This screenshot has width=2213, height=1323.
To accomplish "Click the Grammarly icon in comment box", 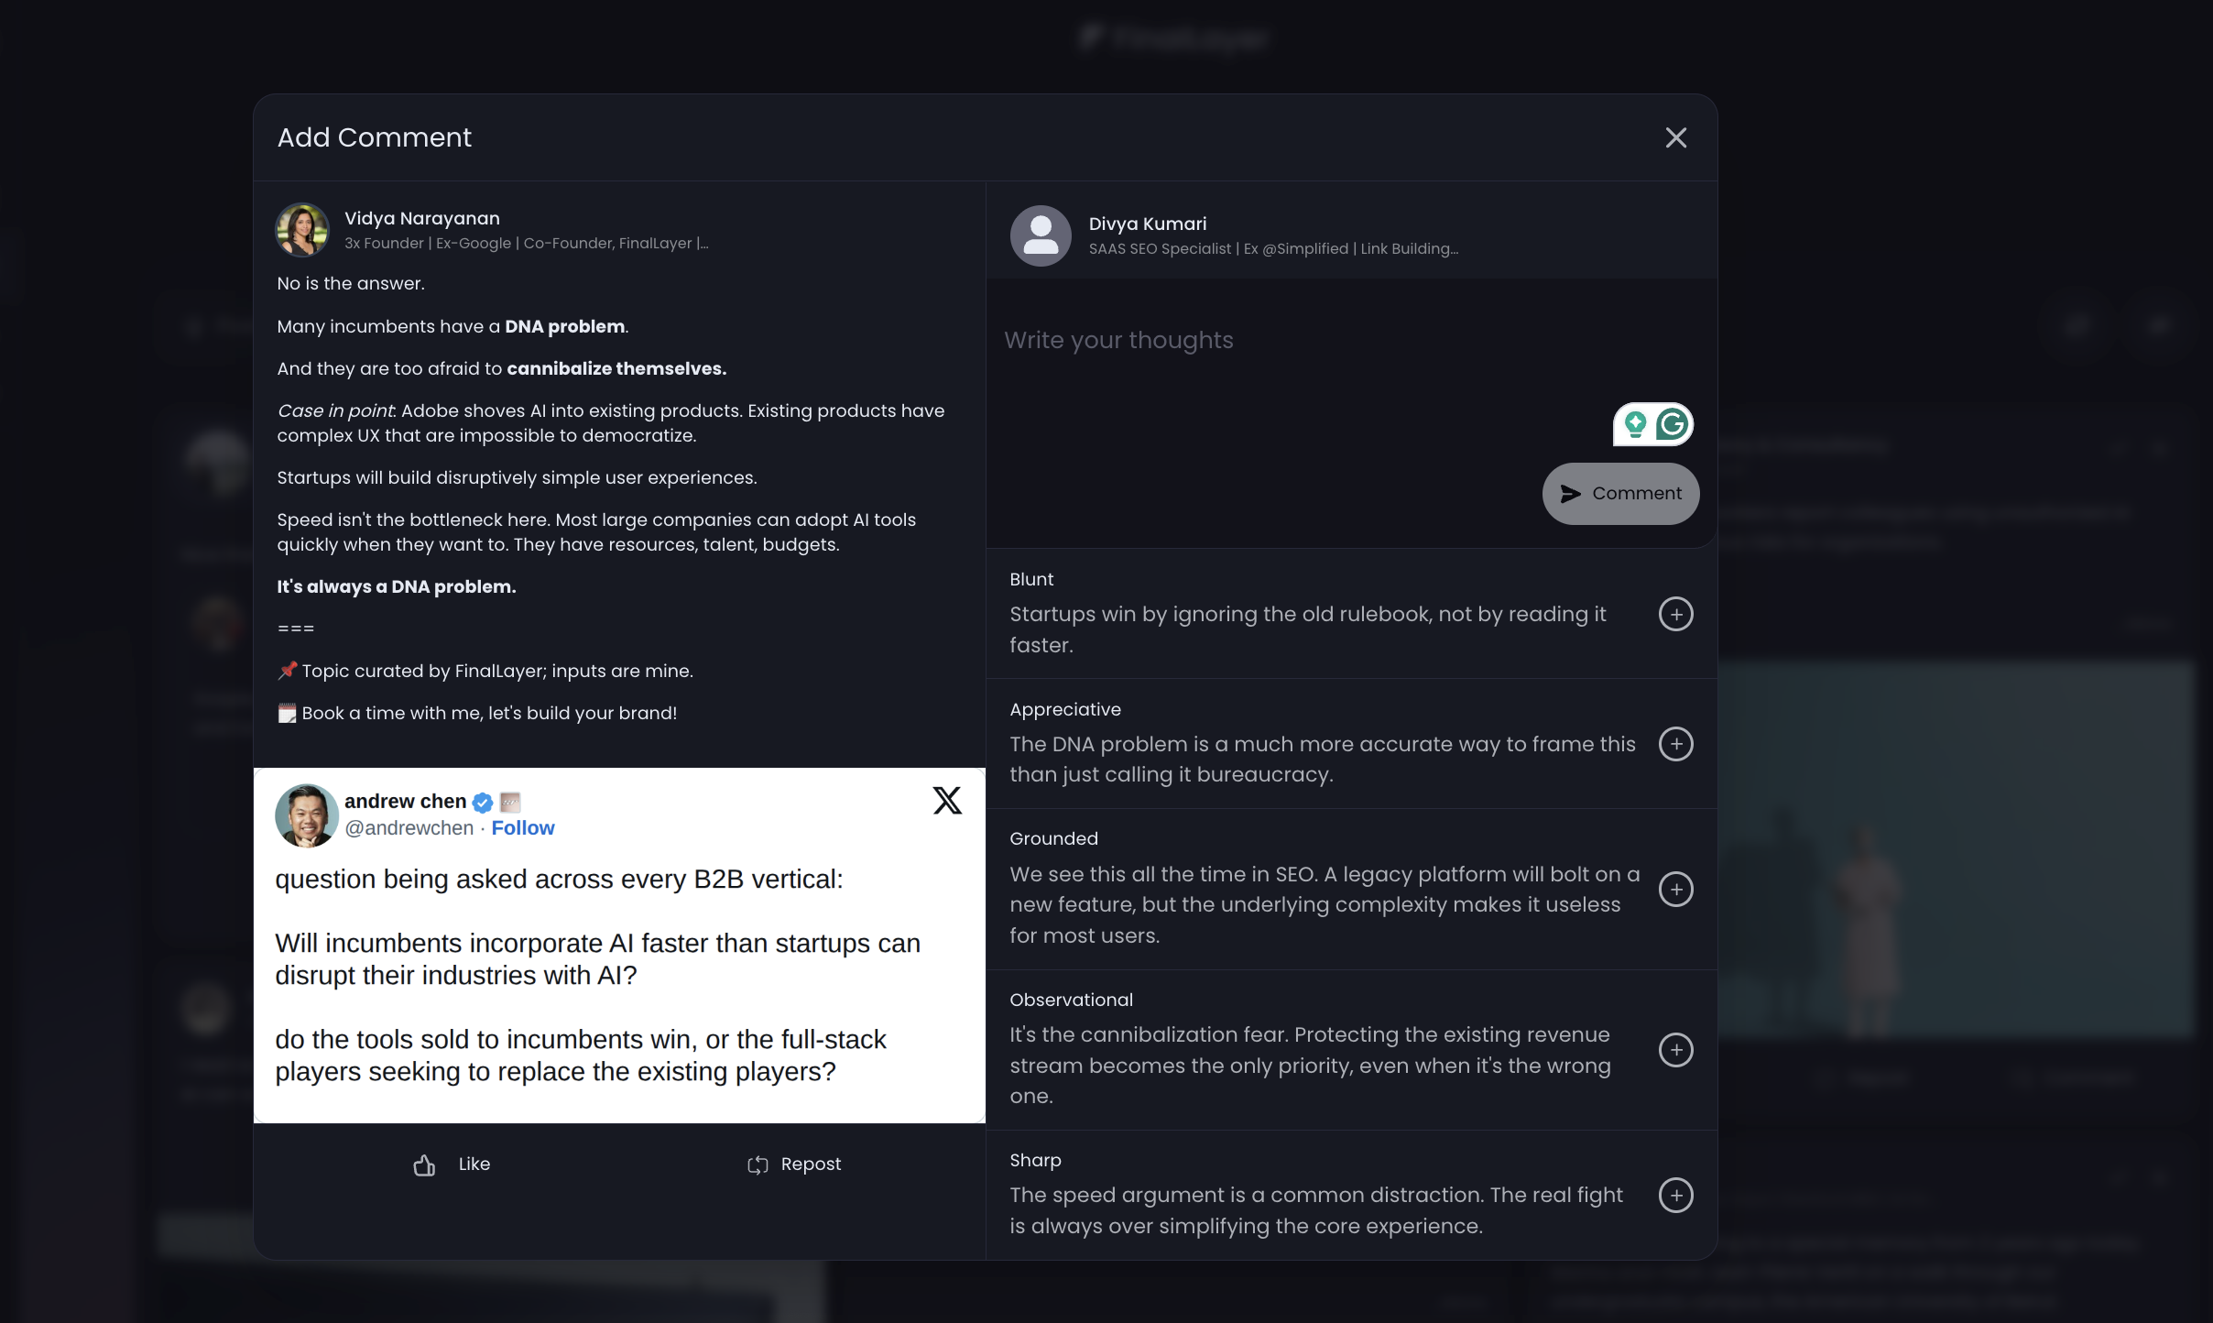I will 1673,424.
